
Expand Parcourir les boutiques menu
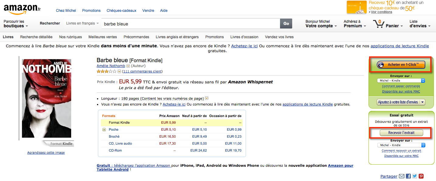coord(16,24)
